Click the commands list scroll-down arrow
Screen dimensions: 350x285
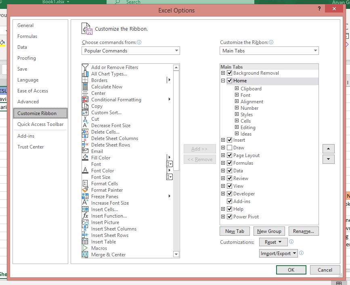(x=176, y=254)
